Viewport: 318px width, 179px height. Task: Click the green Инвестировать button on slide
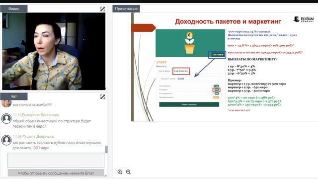click(x=189, y=104)
